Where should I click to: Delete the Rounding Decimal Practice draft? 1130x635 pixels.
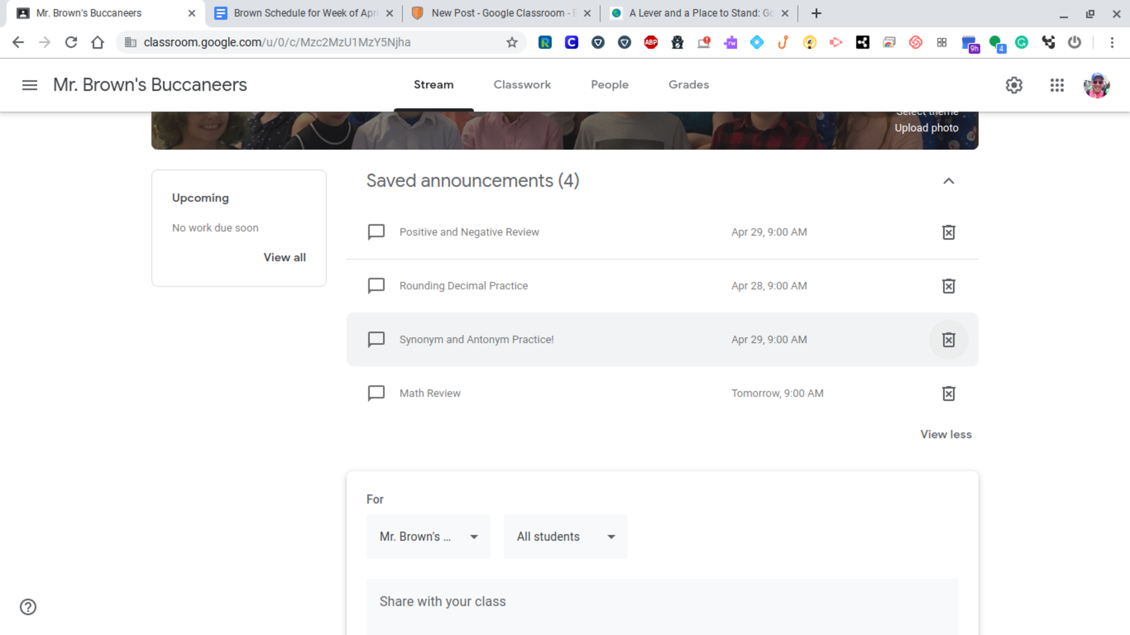tap(948, 286)
